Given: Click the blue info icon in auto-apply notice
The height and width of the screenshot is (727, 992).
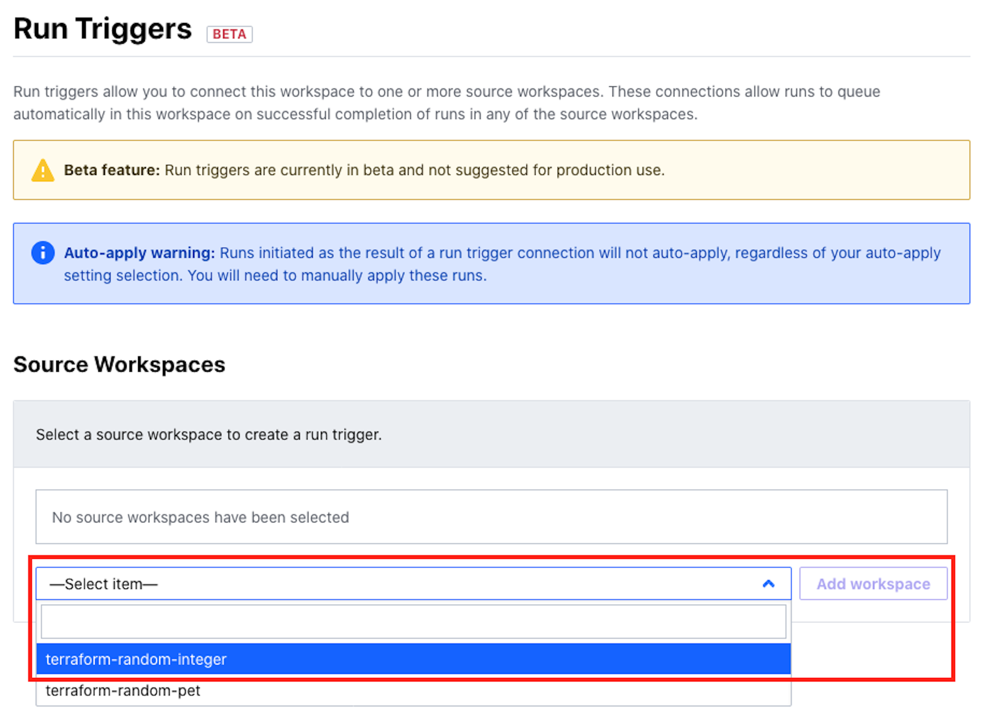Looking at the screenshot, I should [x=43, y=253].
